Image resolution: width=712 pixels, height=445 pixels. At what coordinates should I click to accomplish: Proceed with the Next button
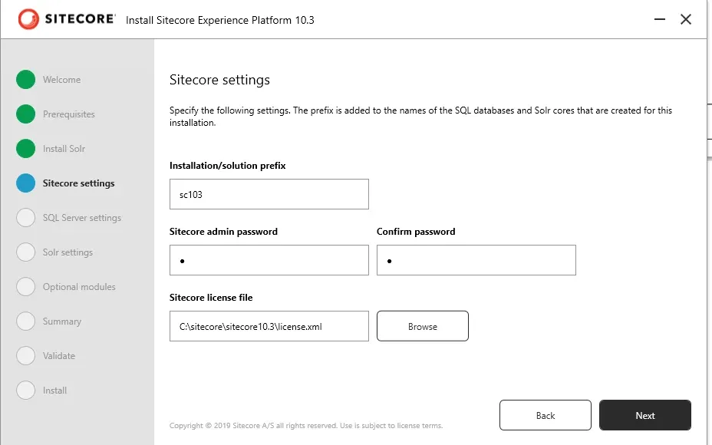(644, 415)
